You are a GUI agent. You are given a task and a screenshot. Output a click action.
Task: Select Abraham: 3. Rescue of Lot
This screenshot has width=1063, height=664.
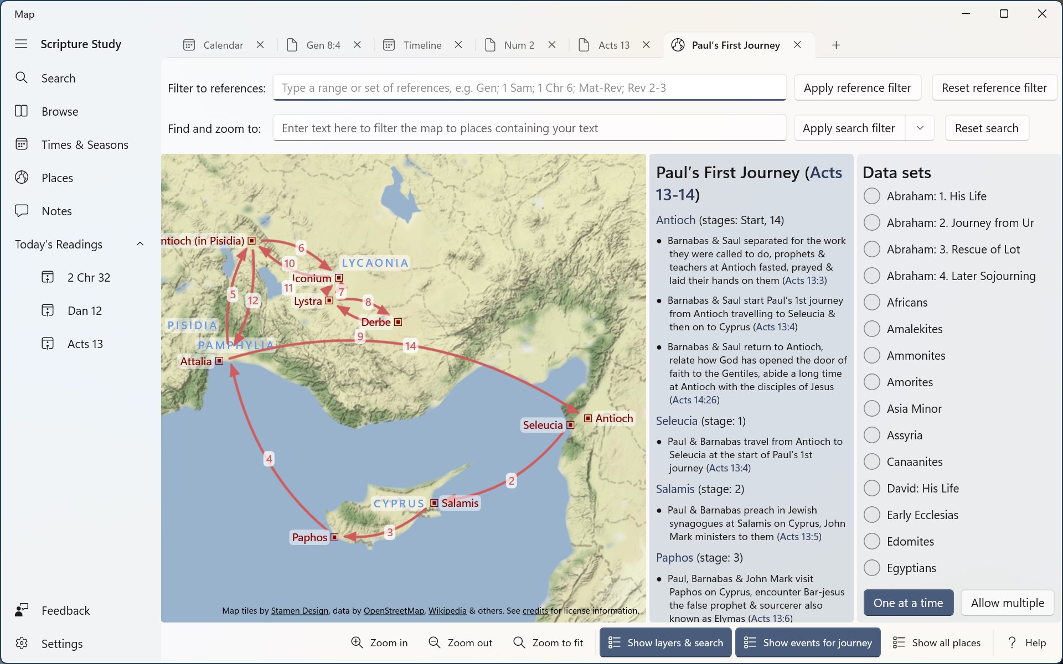872,249
